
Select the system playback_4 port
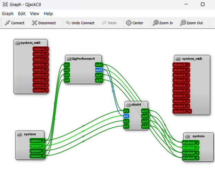pyautogui.click(x=190, y=158)
